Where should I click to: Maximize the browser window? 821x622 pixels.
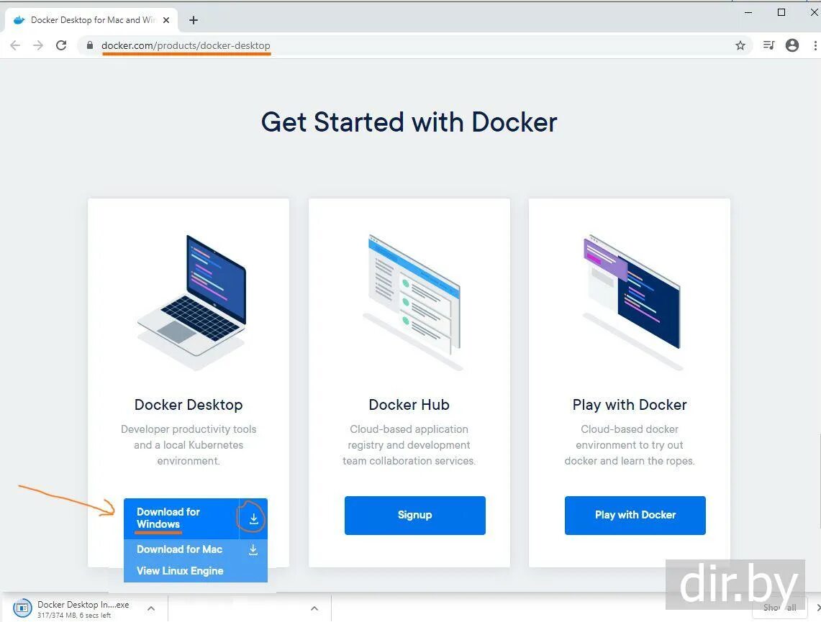point(781,12)
